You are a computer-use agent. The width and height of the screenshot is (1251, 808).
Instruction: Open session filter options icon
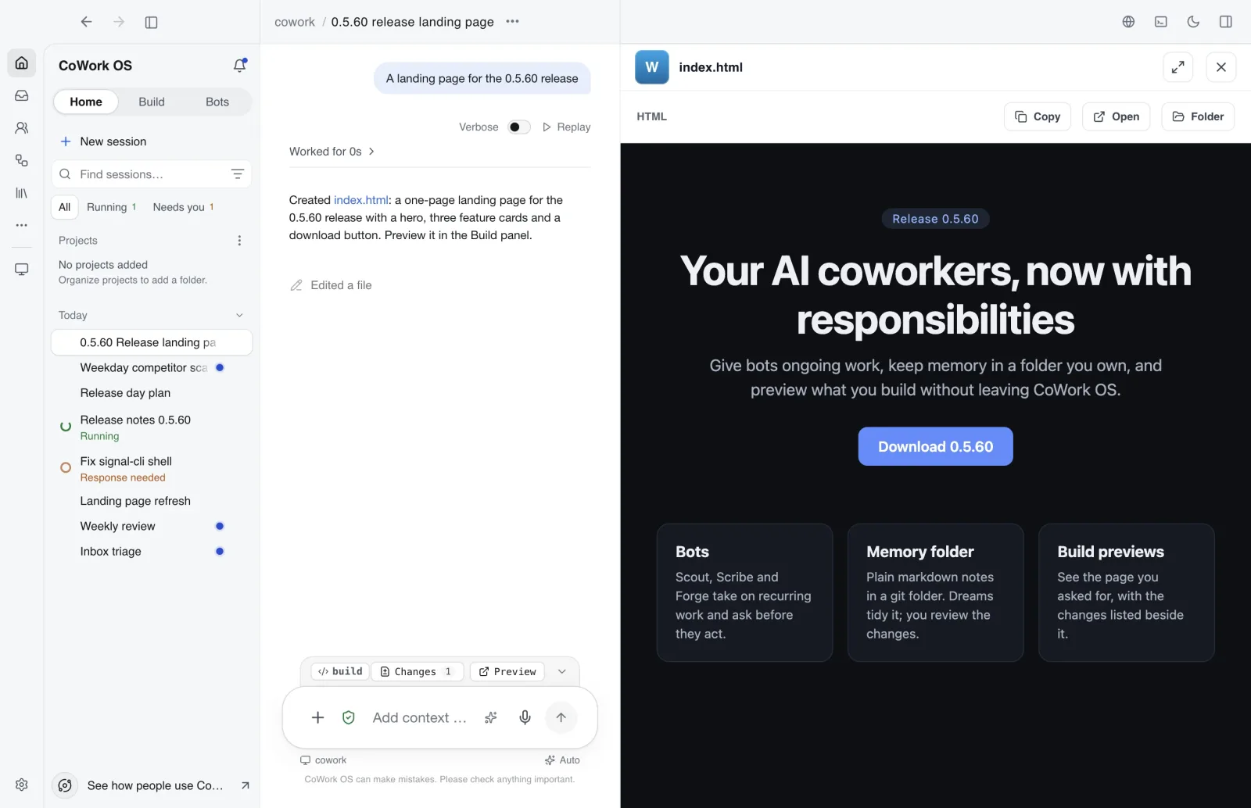(x=238, y=174)
